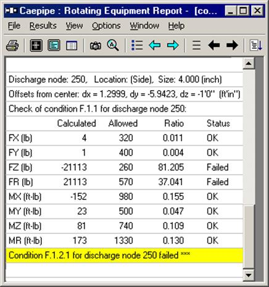Click the scrollbar up arrow
This screenshot has width=269, height=287.
[249, 64]
